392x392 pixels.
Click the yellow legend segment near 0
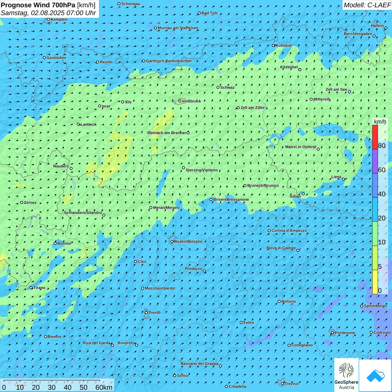point(375,282)
